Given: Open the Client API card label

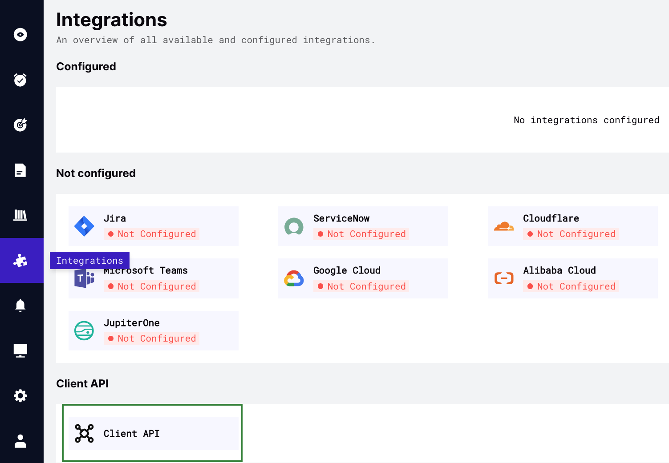Looking at the screenshot, I should [x=132, y=434].
